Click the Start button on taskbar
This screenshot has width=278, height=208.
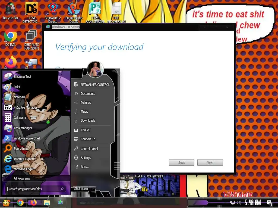point(6,203)
